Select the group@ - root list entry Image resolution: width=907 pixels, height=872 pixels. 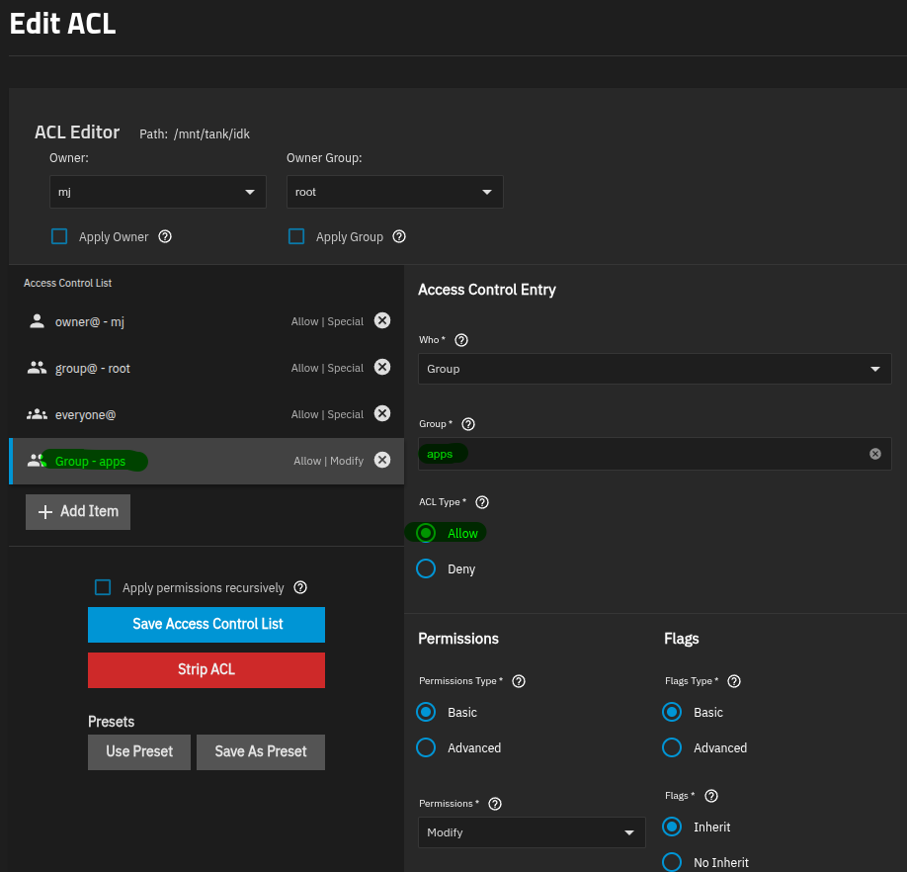[x=206, y=368]
